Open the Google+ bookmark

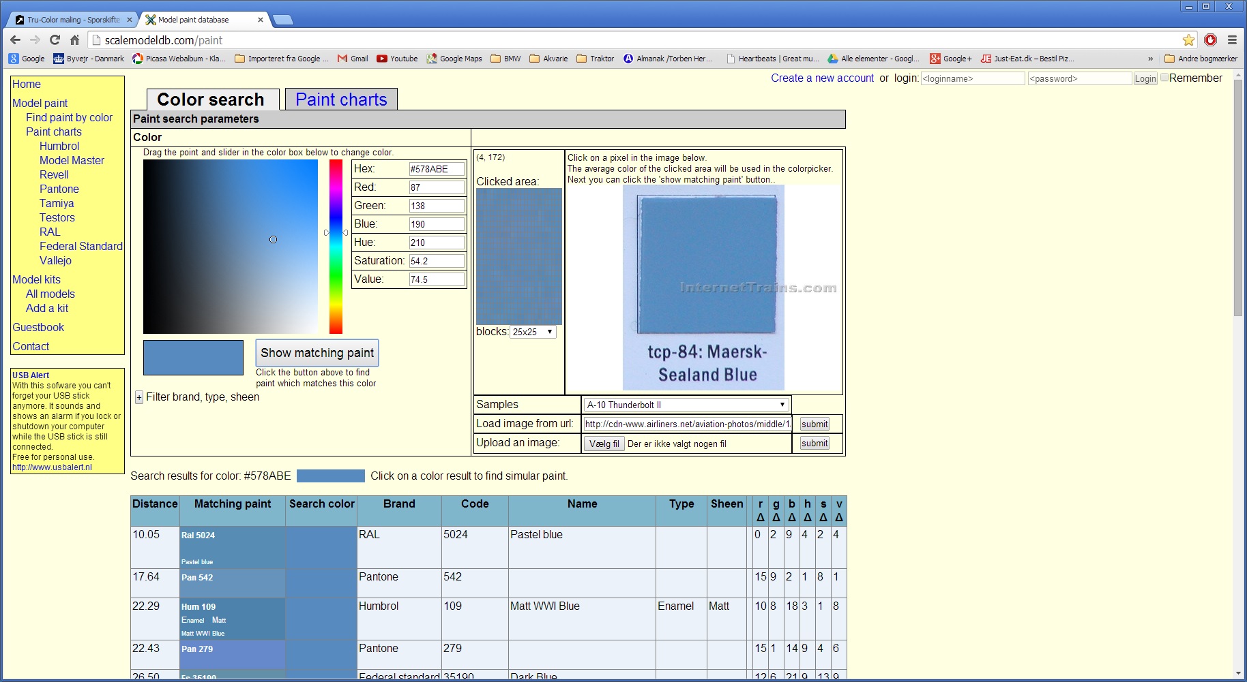951,59
